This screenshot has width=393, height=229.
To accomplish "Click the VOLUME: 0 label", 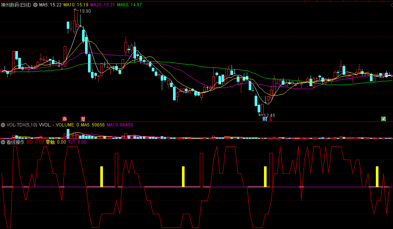I will (x=67, y=125).
